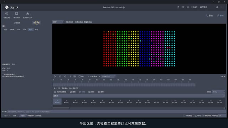228x128 pixels.
Task: Toggle the orthogonal move checkbox
Action: (194, 116)
